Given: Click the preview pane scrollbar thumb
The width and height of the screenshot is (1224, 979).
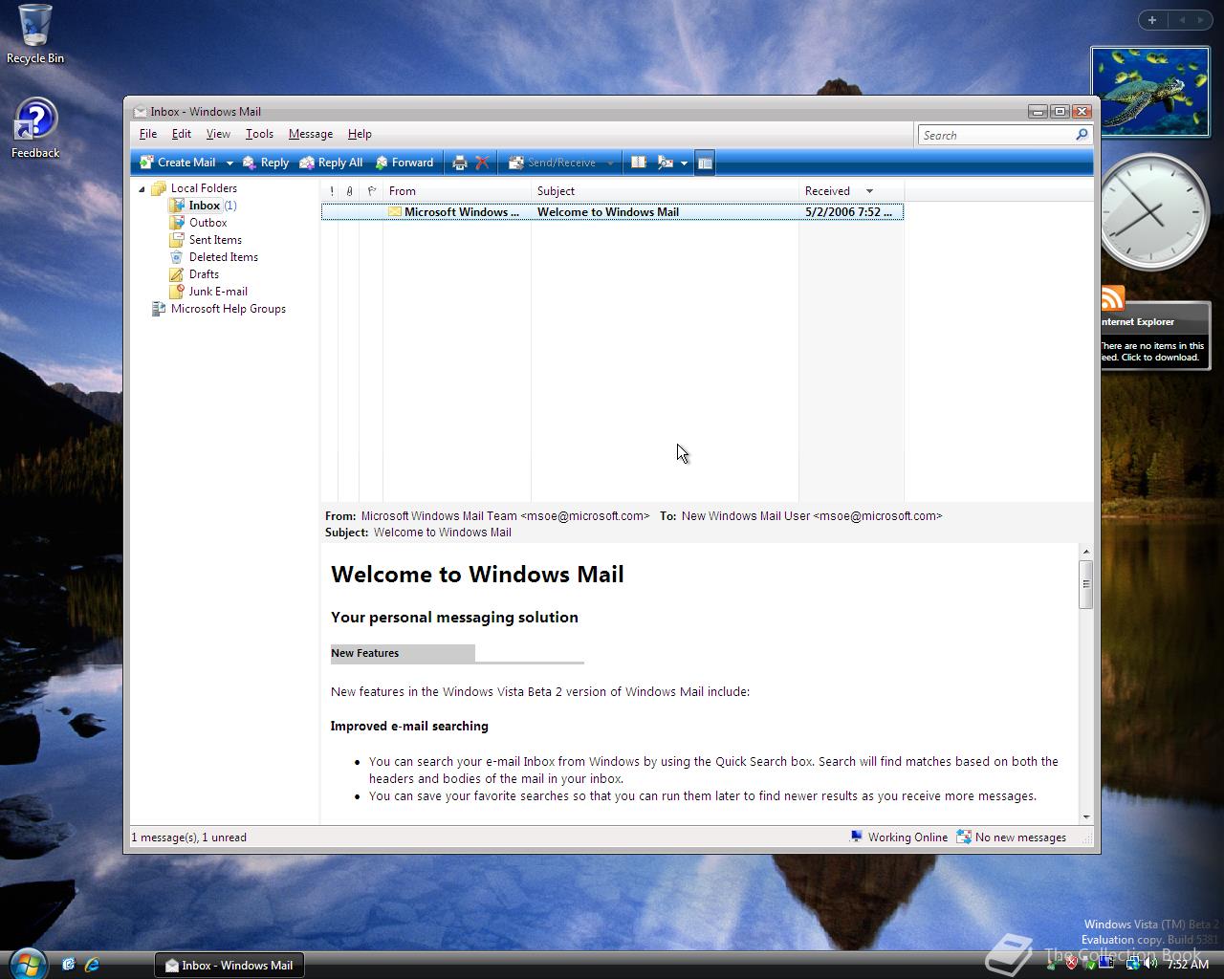Looking at the screenshot, I should [x=1085, y=583].
